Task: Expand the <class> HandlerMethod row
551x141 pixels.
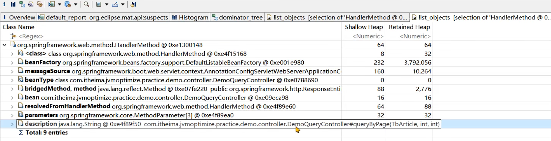Action: pos(12,54)
